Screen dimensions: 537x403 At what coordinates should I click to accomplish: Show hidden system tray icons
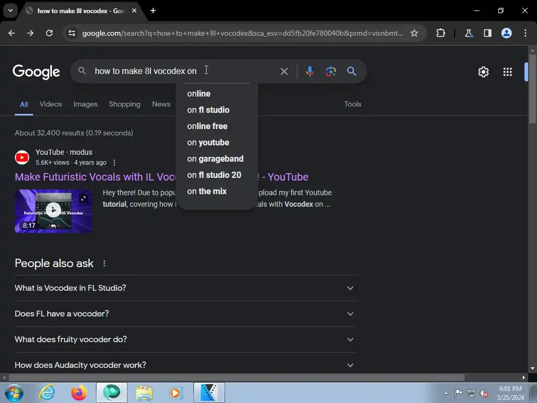446,393
